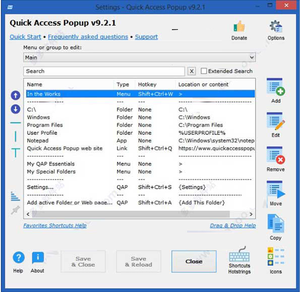Click the Search input field
300x292 pixels.
coord(104,71)
